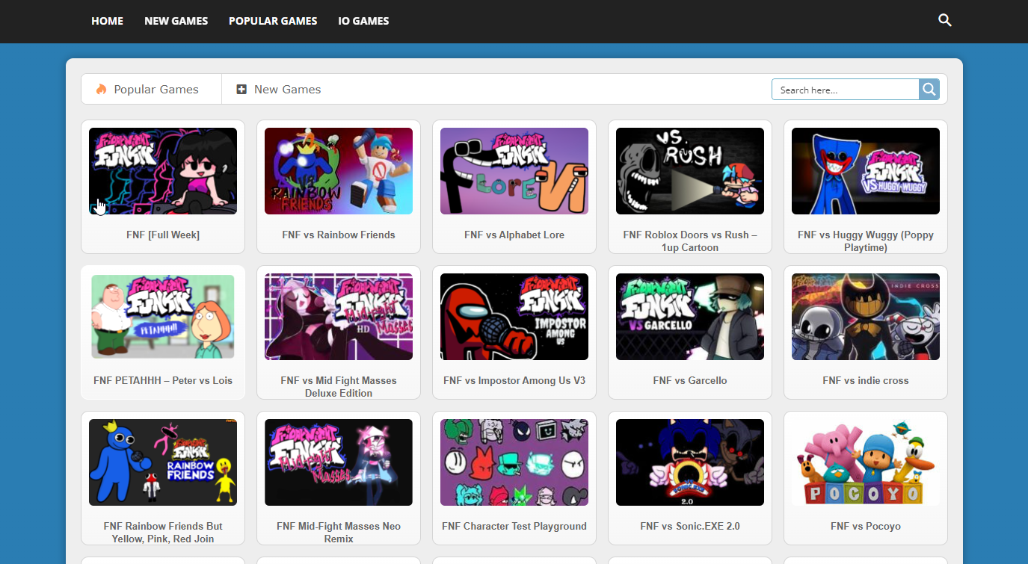Open the Rainbow Friends But Yellow, Pink, Red thumbnail

pos(163,462)
